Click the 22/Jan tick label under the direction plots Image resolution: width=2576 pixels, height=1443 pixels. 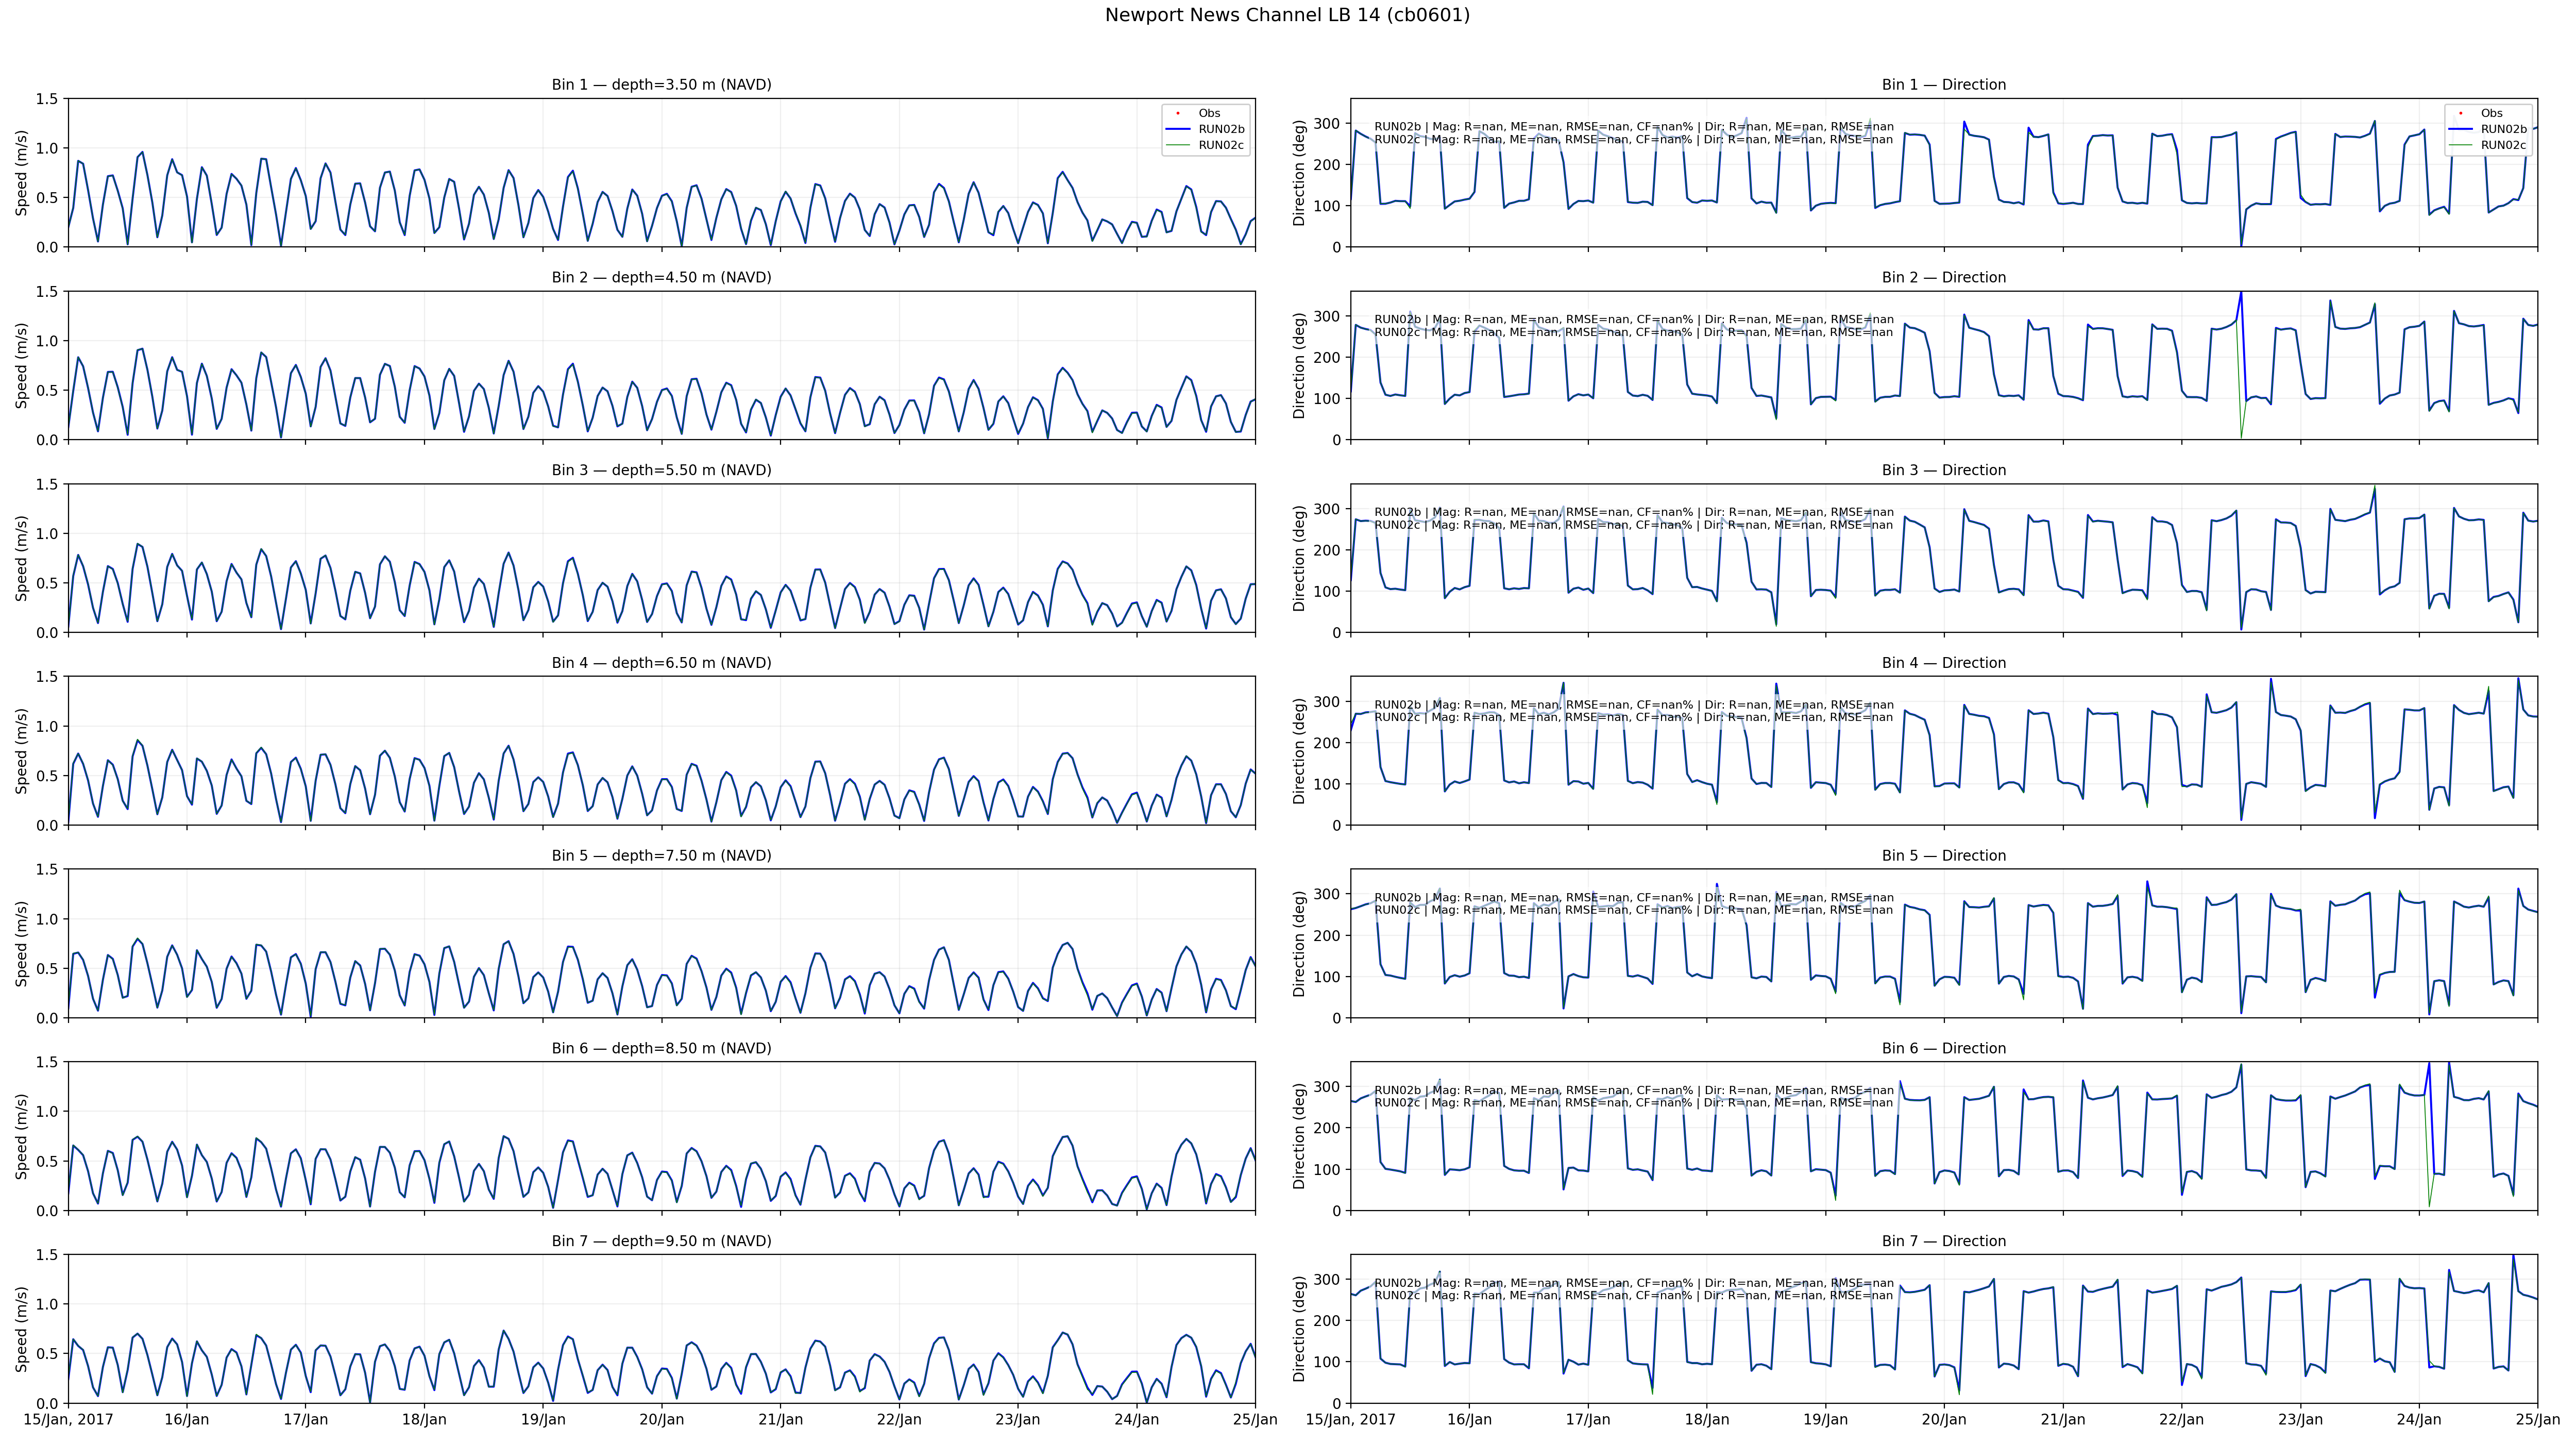(2181, 1420)
